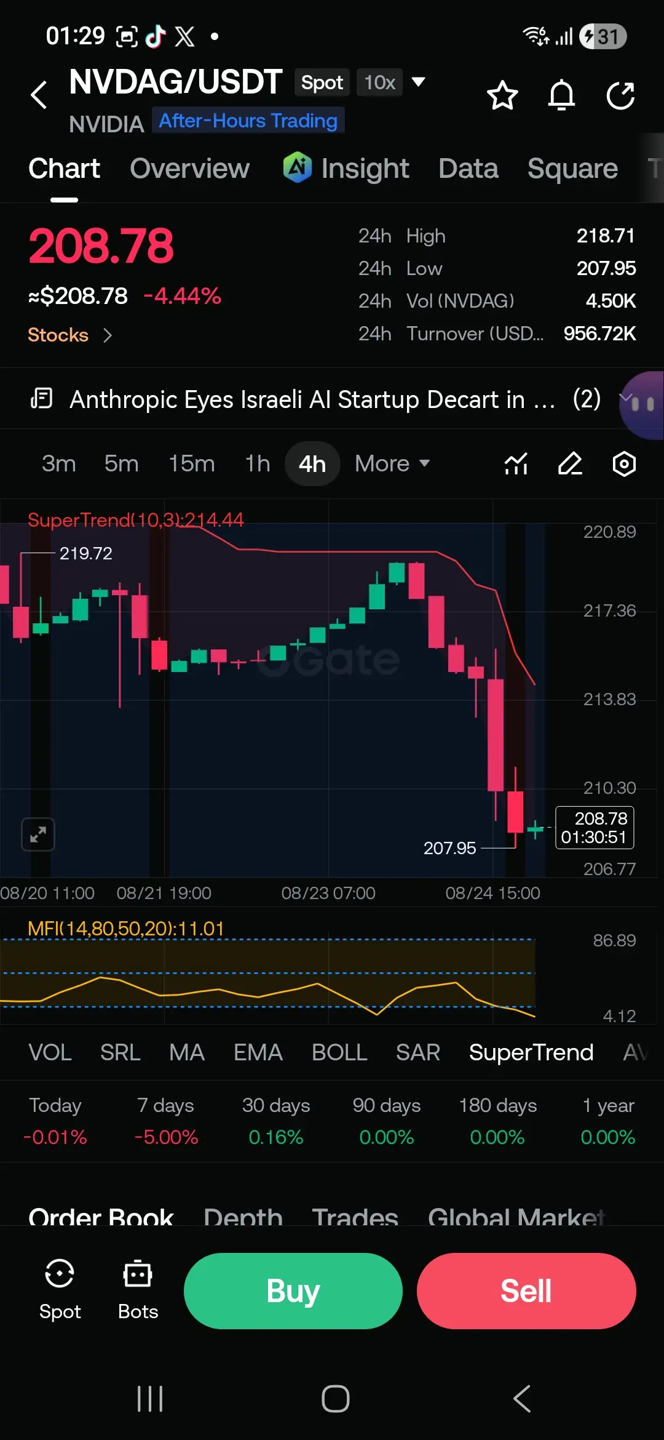Tap the share icon in header
The height and width of the screenshot is (1440, 664).
(x=620, y=95)
